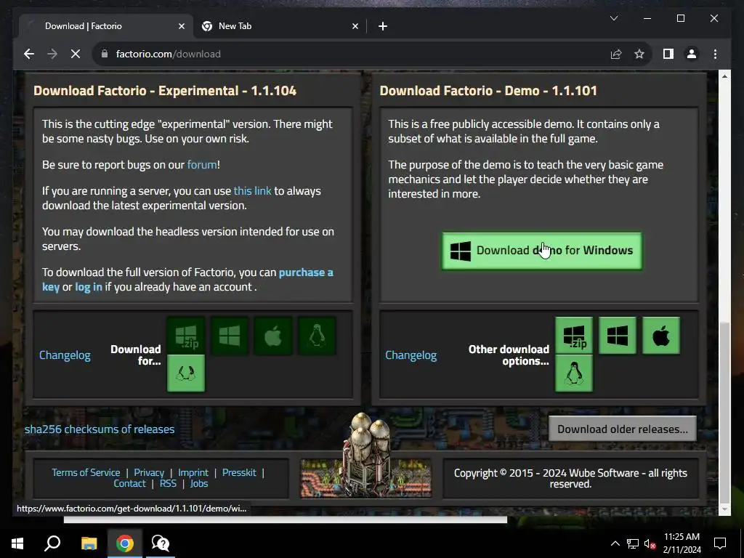Open the Windows Start menu
The height and width of the screenshot is (558, 744).
tap(17, 543)
